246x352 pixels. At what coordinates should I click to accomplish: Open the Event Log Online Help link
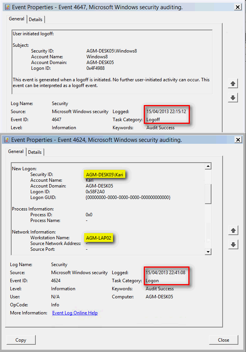coord(75,313)
